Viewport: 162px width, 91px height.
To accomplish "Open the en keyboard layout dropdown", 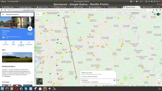I will pos(141,2).
